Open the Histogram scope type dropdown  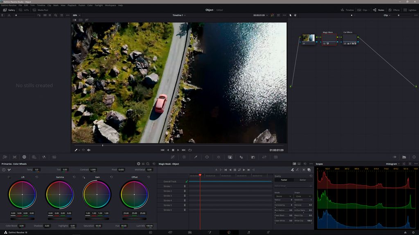[x=392, y=164]
